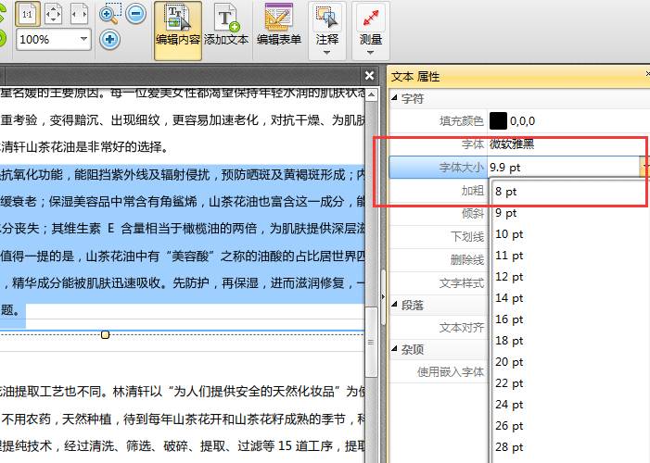Collapse the 字符 (Character) section
650x463 pixels.
tap(394, 97)
